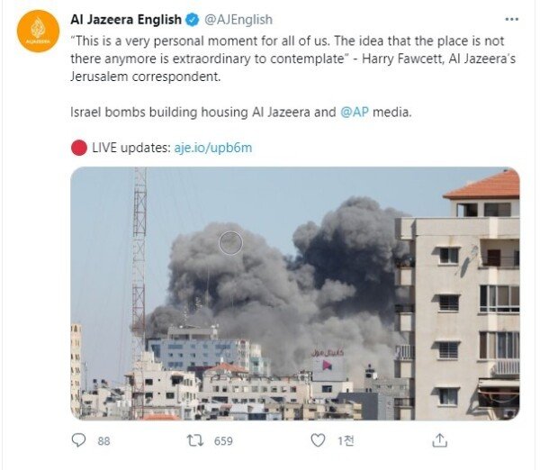Screen dimensions: 540x470
Task: Click the text Israel bombs building housing Al Jazeera
Action: (190, 112)
